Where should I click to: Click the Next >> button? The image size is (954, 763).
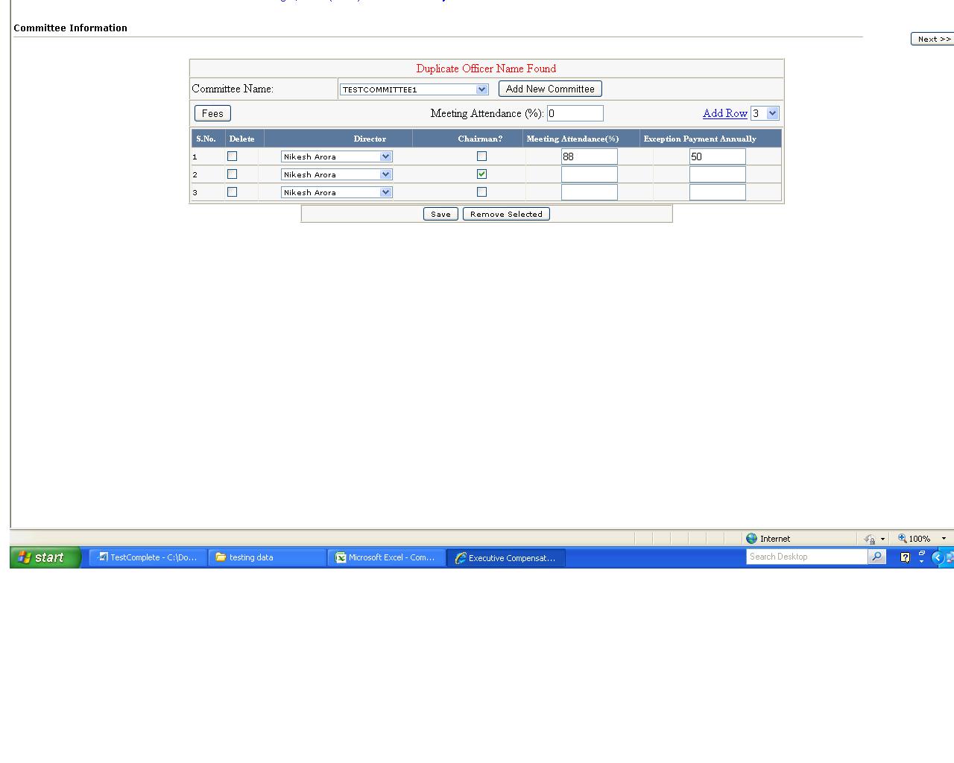click(x=932, y=39)
